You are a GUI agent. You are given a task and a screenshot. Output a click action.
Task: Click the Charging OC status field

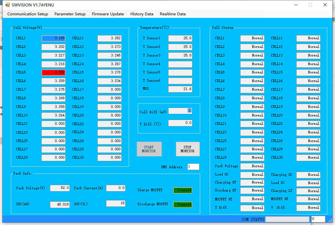pyautogui.click(x=308, y=175)
